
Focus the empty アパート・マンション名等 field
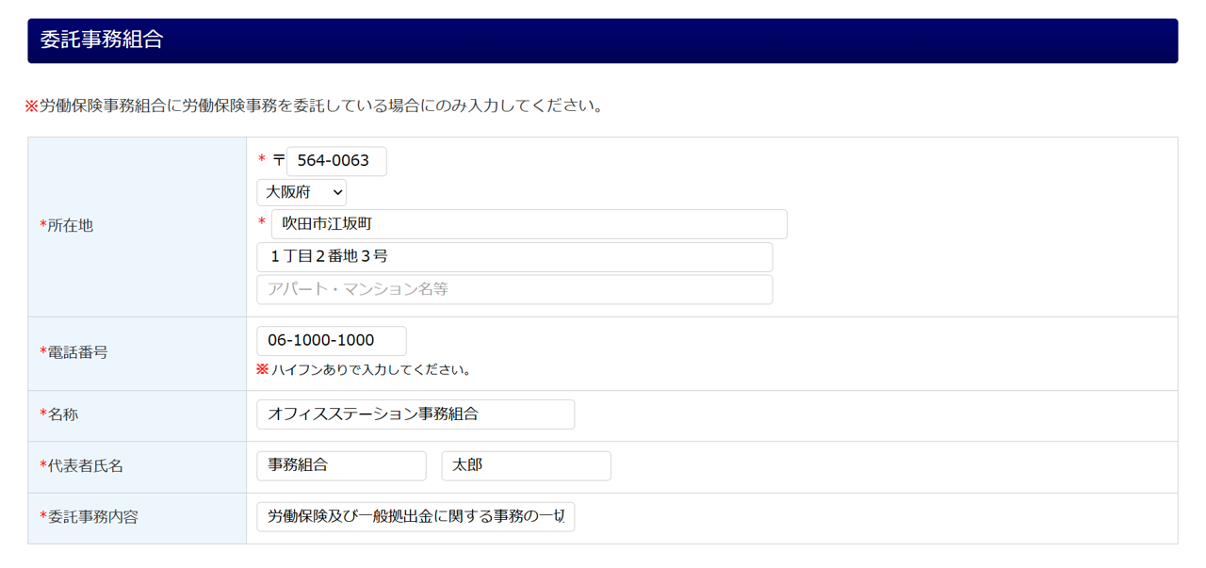tap(514, 289)
